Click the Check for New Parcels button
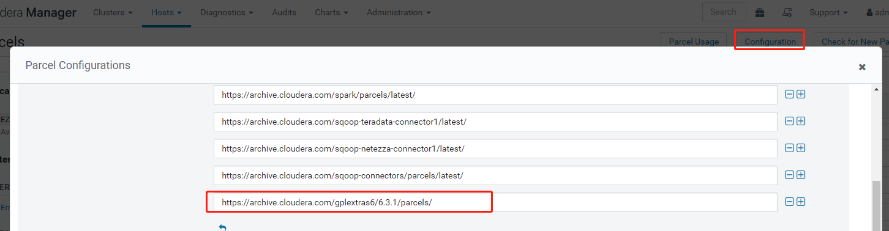This screenshot has height=231, width=889. (851, 42)
